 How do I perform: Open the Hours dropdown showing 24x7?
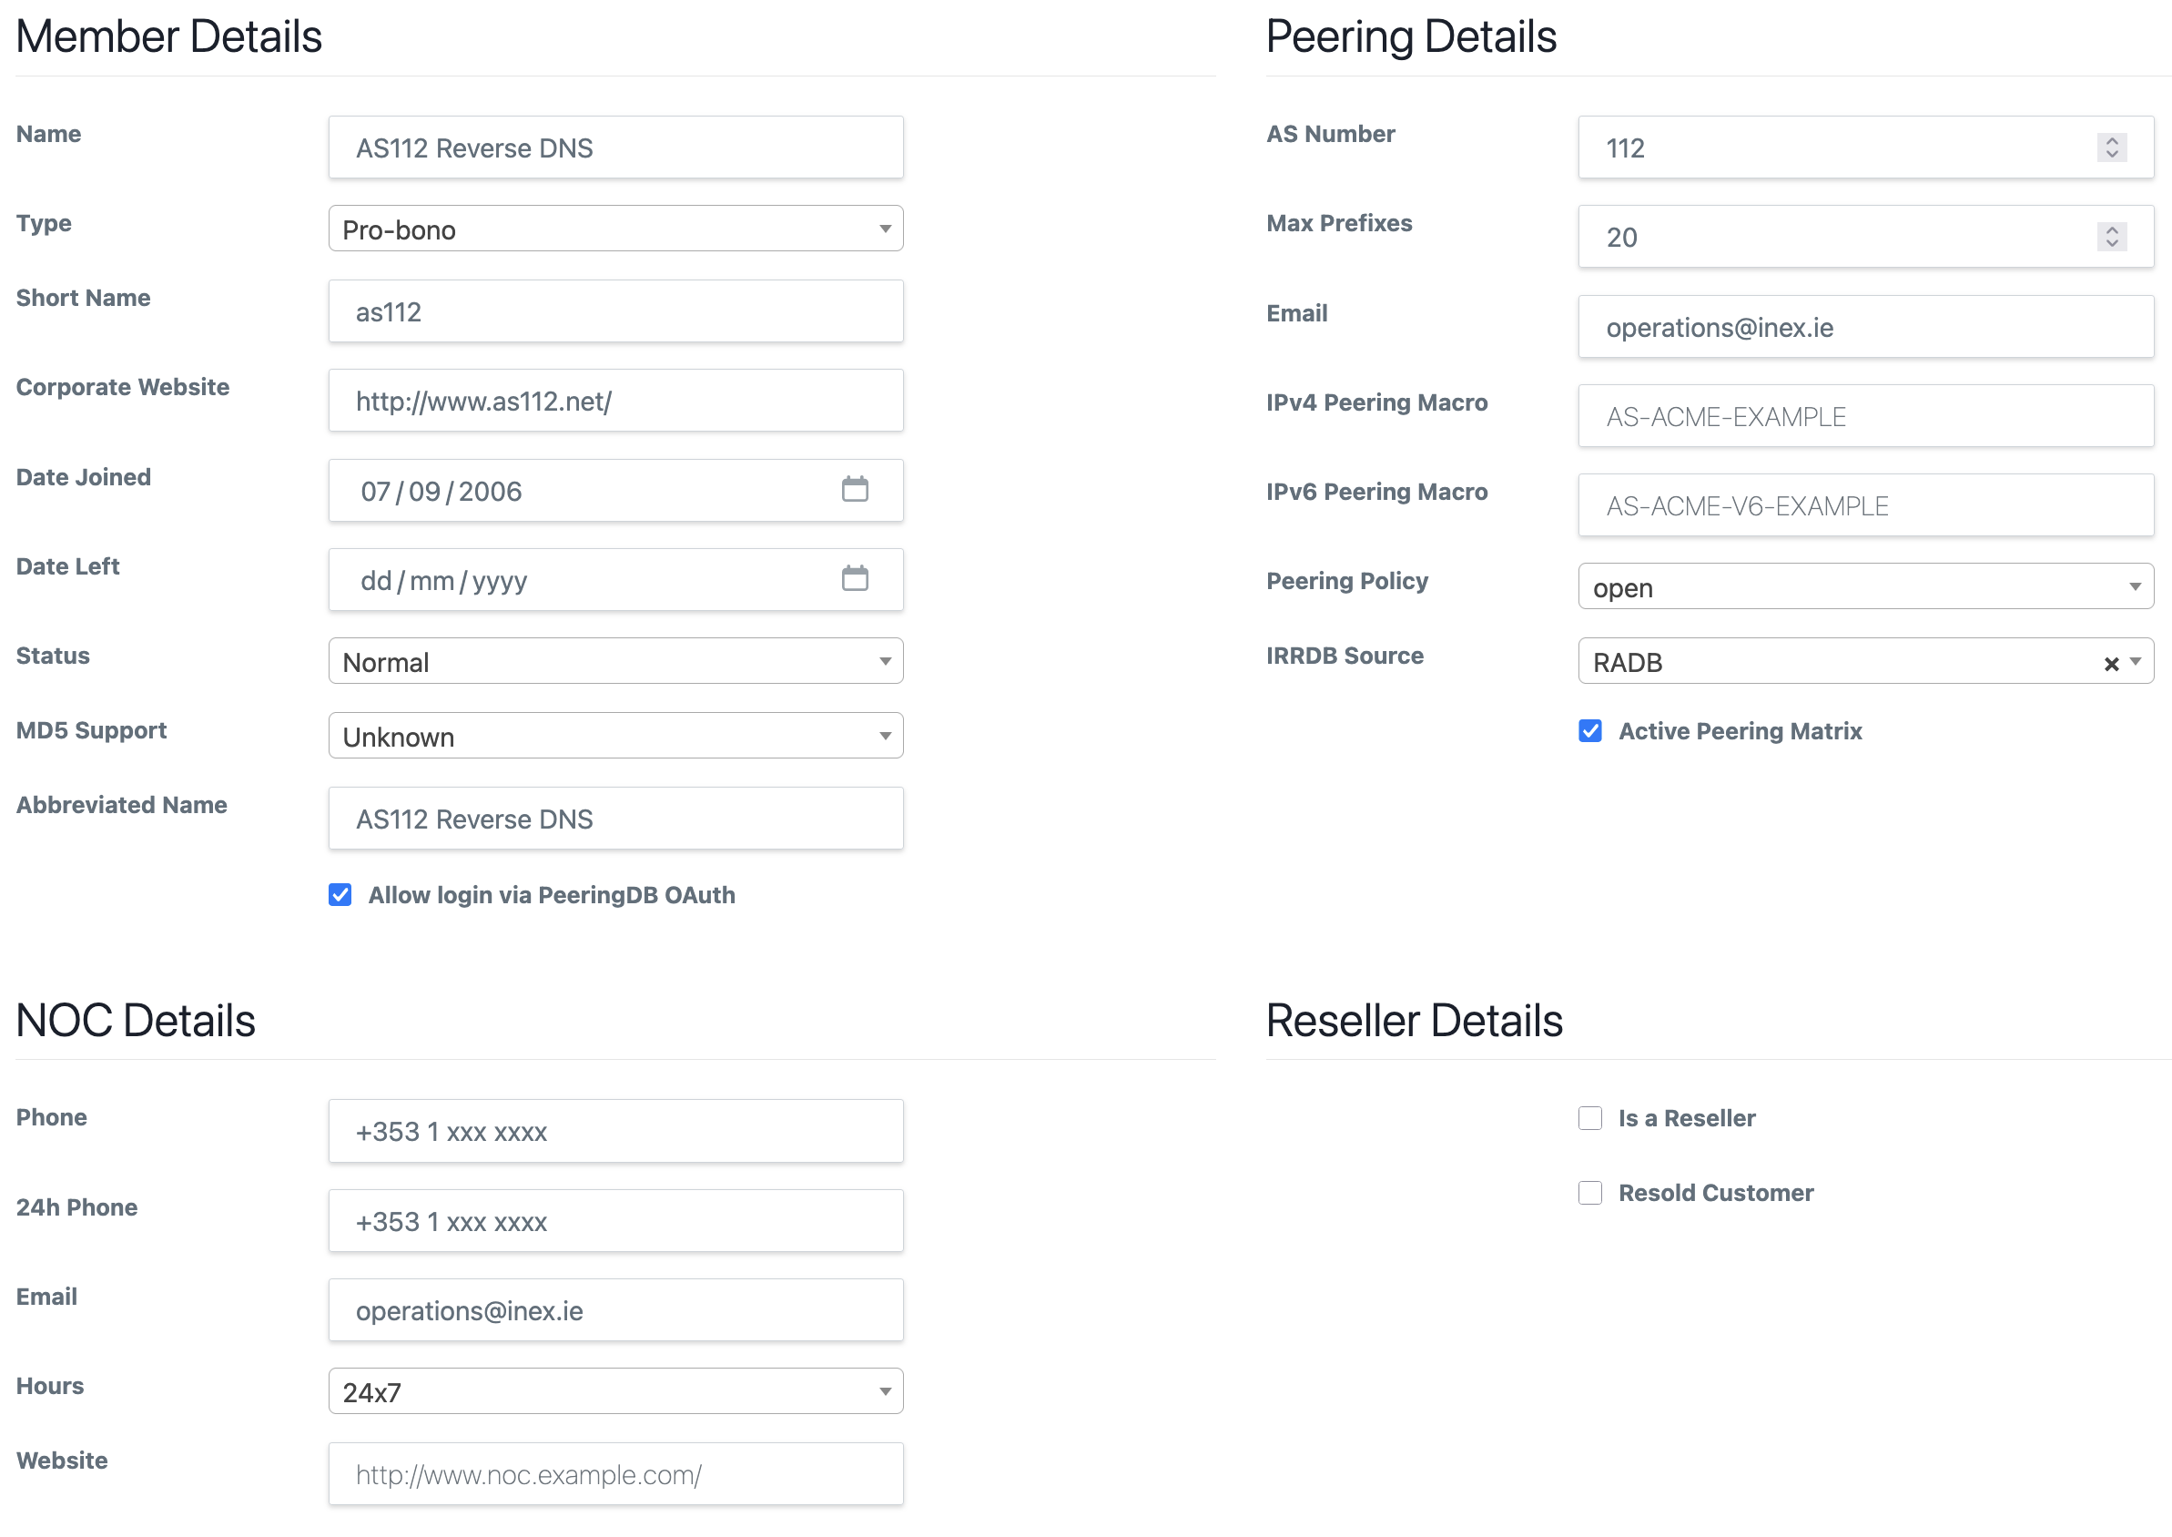pos(616,1391)
